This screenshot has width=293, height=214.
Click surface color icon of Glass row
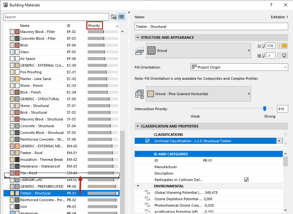pyautogui.click(x=17, y=52)
